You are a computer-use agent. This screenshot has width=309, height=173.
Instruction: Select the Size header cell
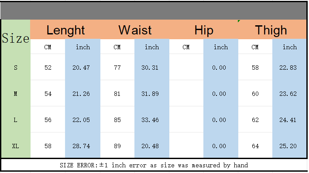[x=16, y=38]
